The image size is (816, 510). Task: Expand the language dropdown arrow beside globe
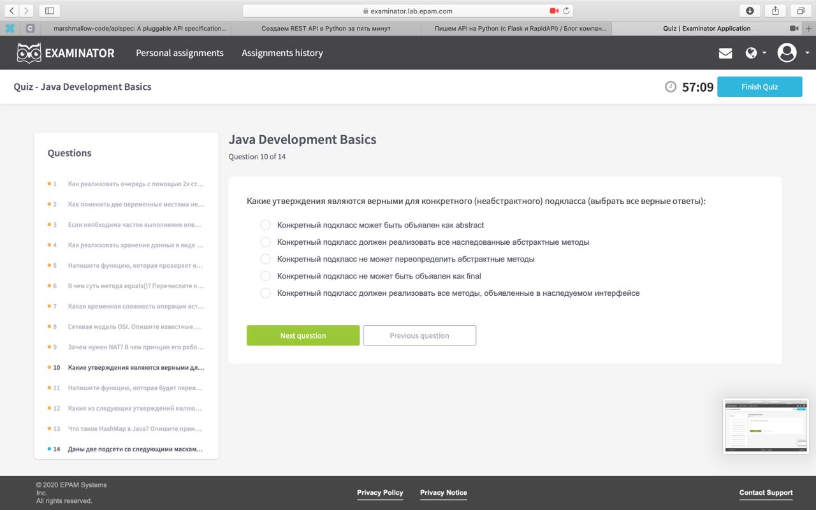tap(764, 53)
